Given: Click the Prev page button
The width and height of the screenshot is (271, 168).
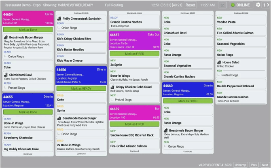Looking at the screenshot, I should 254,165.
